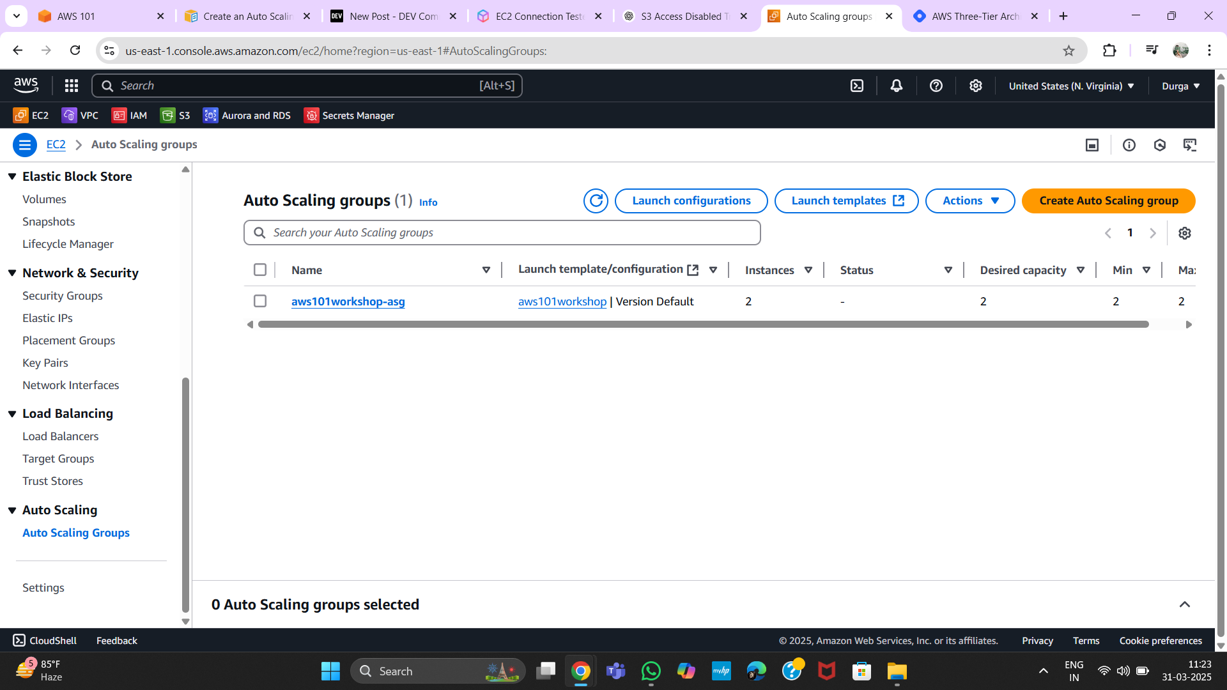Open the EC2 favorite shortcut
Screen dimensions: 1227x690
31,115
